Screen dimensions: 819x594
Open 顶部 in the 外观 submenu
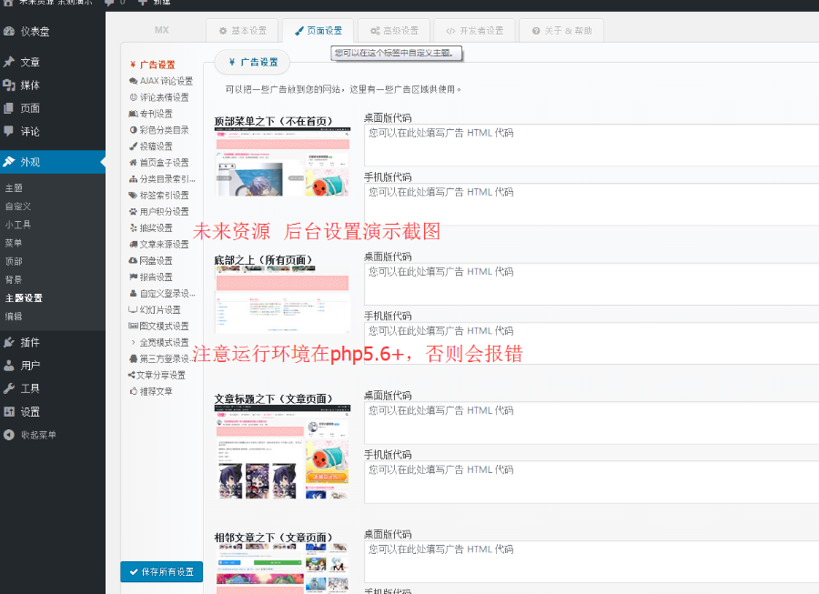pyautogui.click(x=14, y=261)
